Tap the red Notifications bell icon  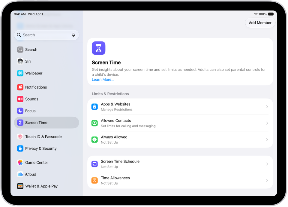[20, 87]
